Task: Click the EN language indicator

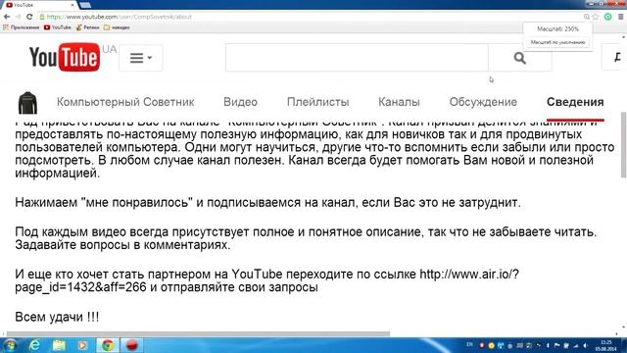Action: pyautogui.click(x=469, y=344)
